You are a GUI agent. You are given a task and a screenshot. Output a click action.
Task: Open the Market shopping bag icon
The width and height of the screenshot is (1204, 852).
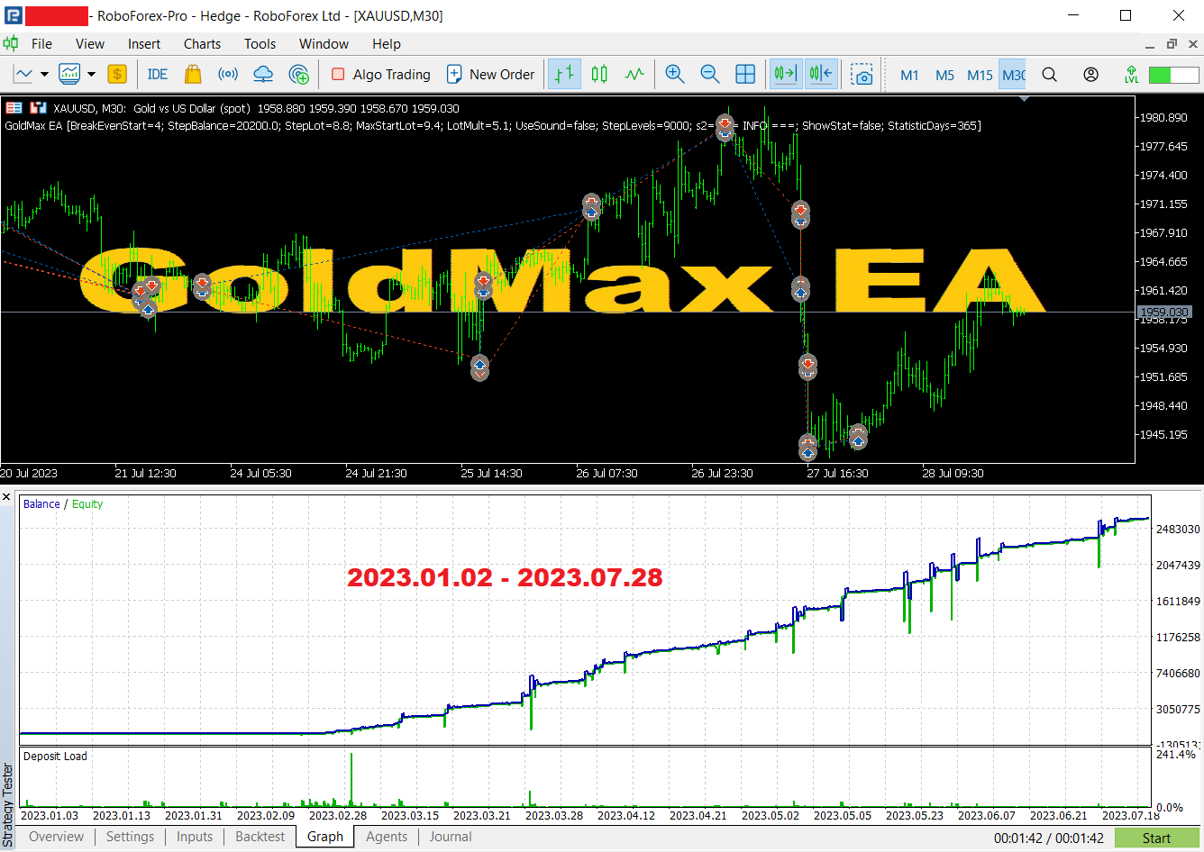pos(193,74)
